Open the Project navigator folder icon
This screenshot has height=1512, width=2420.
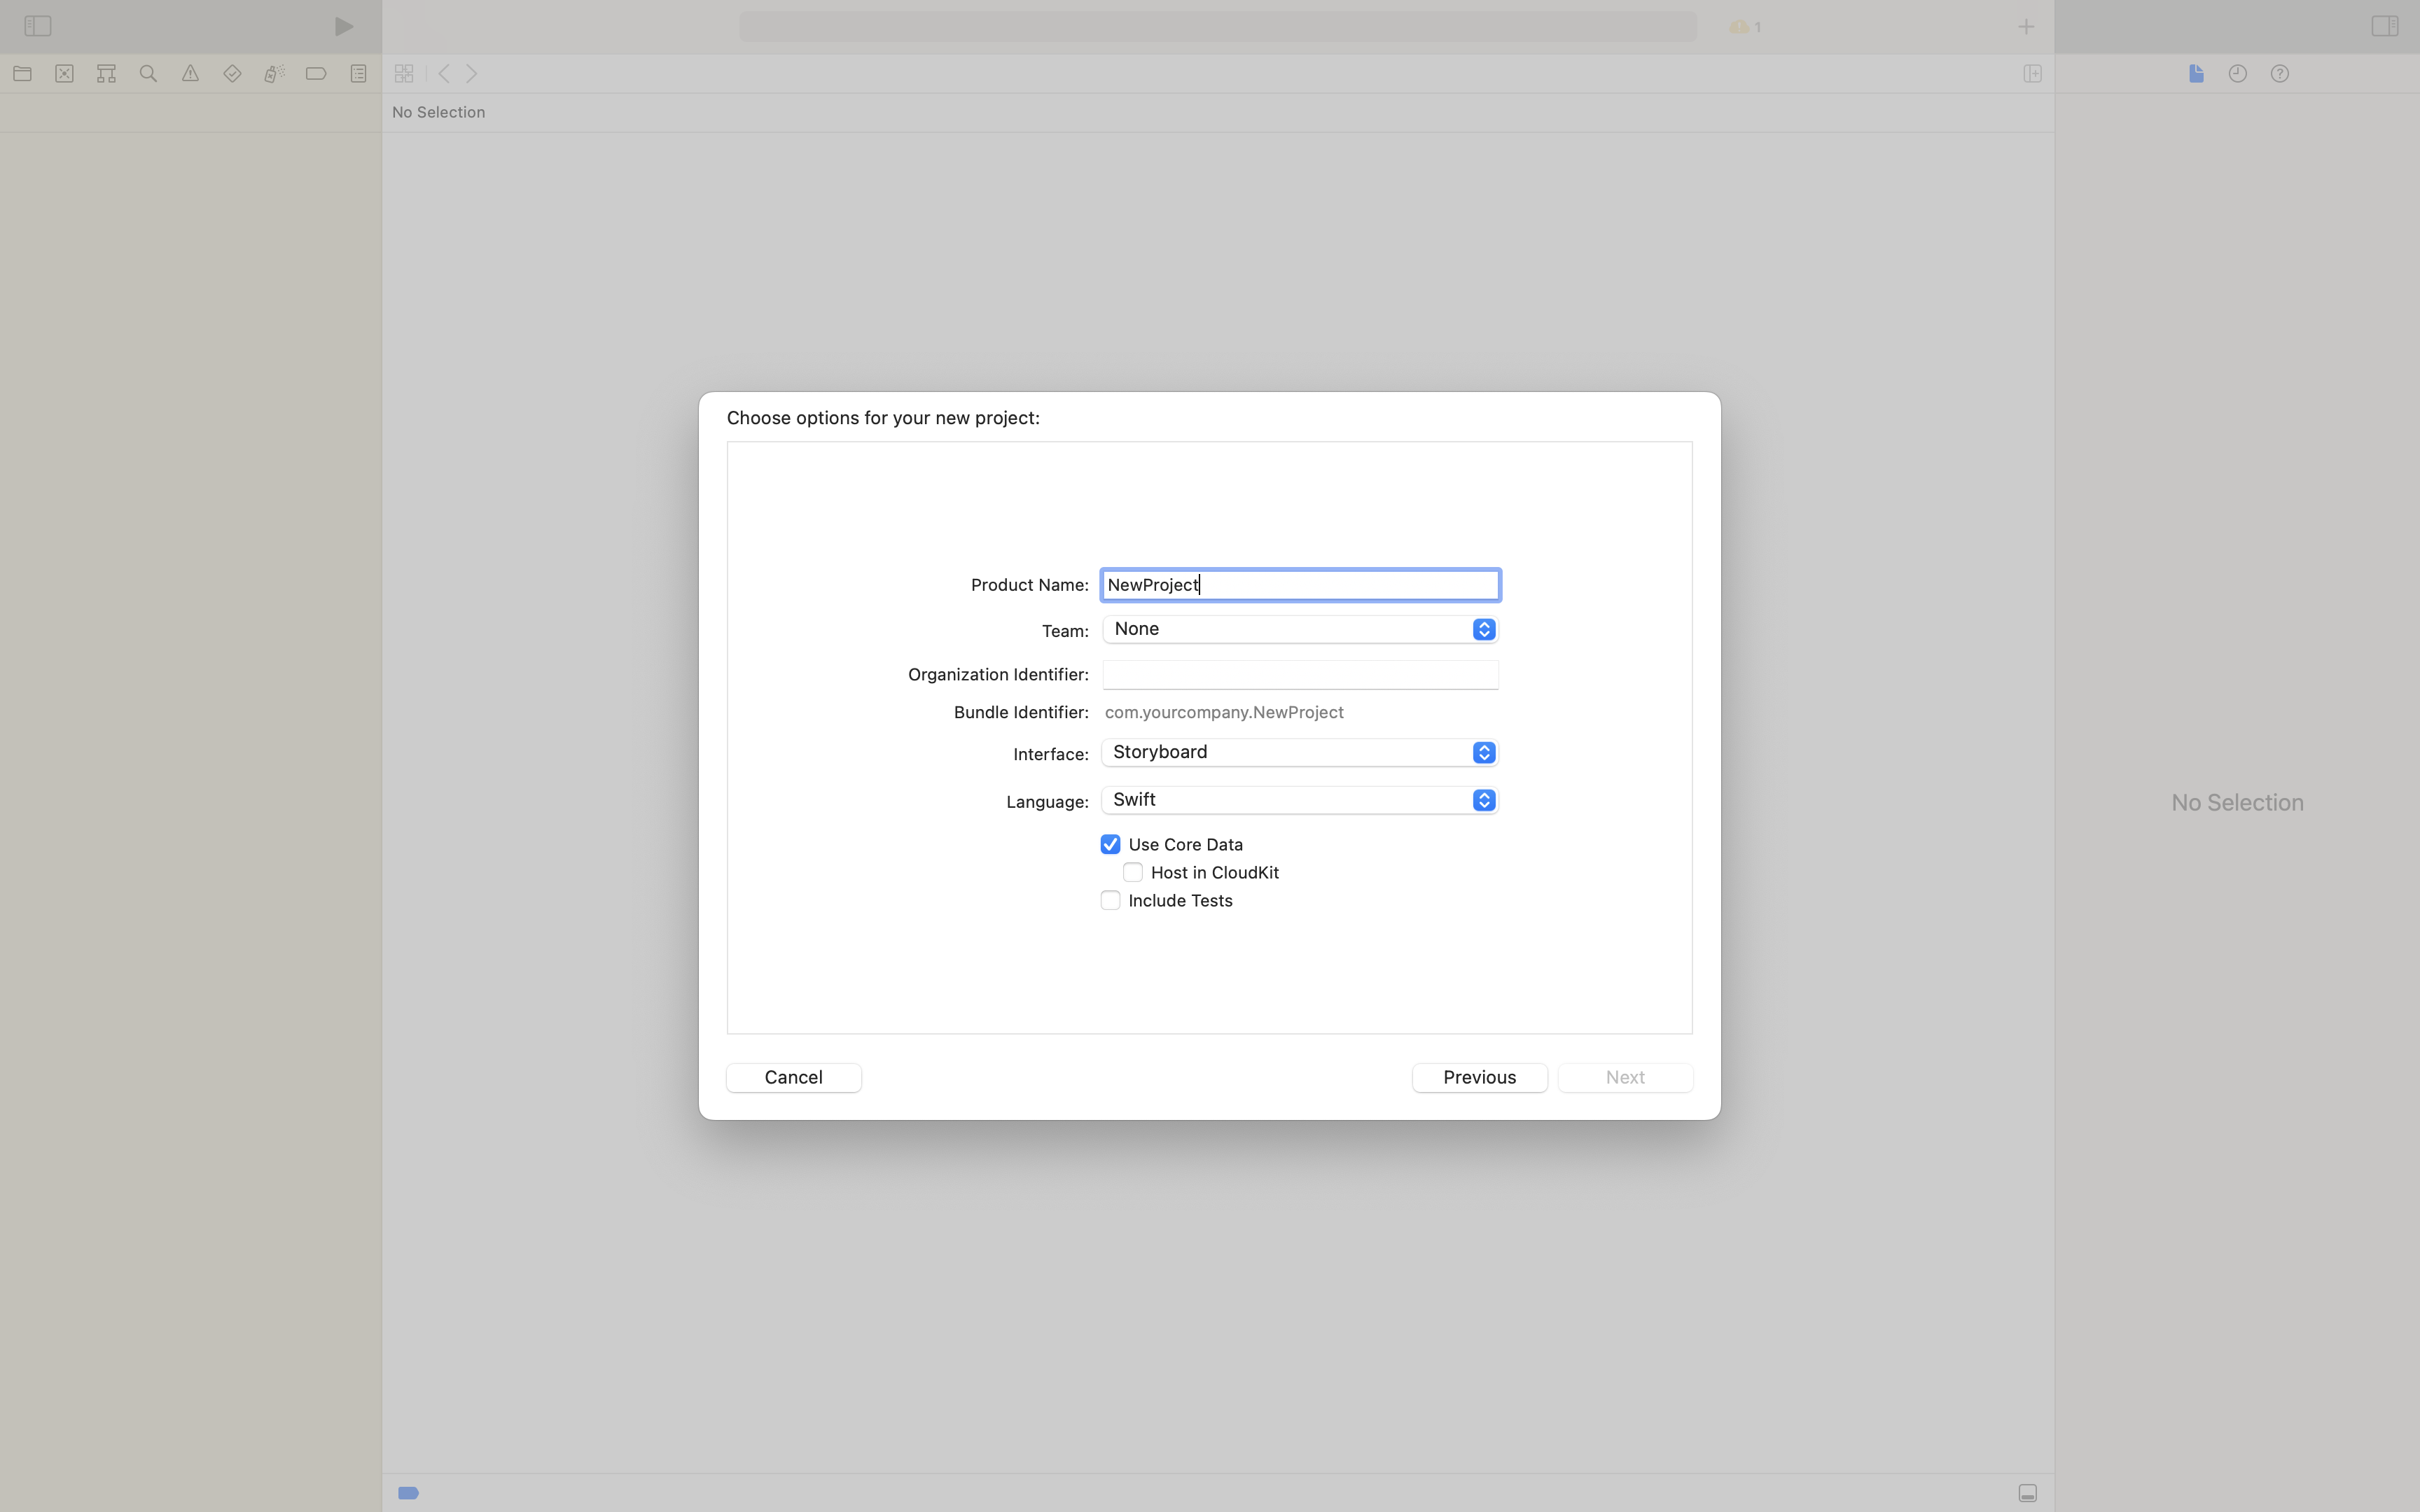[23, 74]
